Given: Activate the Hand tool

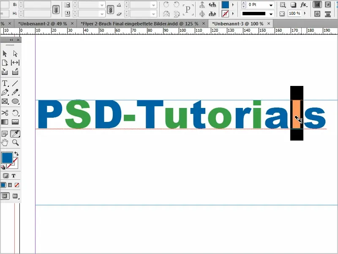Looking at the screenshot, I should (x=5, y=143).
